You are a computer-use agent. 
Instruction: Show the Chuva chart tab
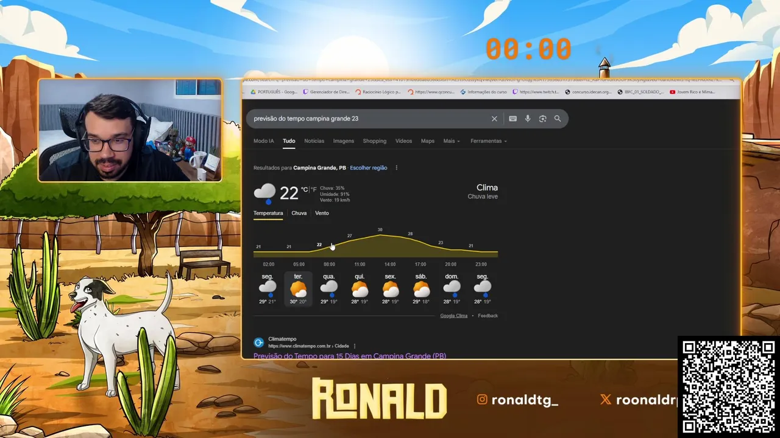click(299, 213)
